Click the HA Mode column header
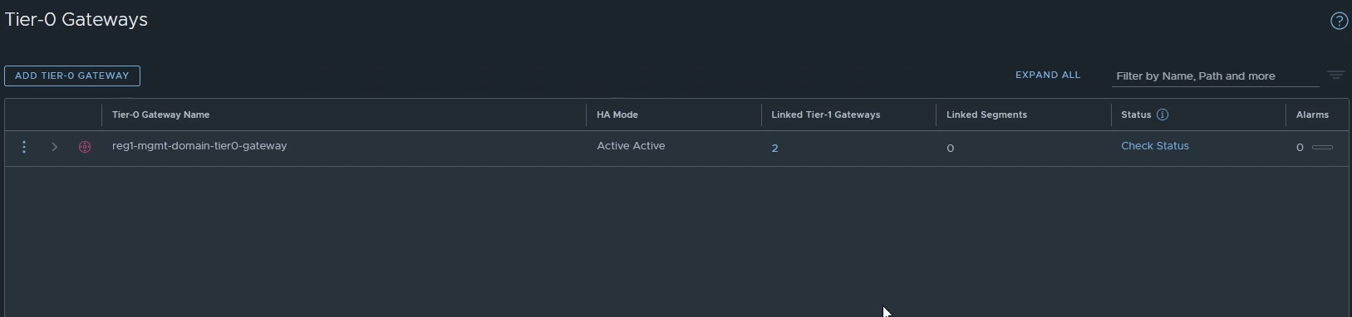 [617, 115]
